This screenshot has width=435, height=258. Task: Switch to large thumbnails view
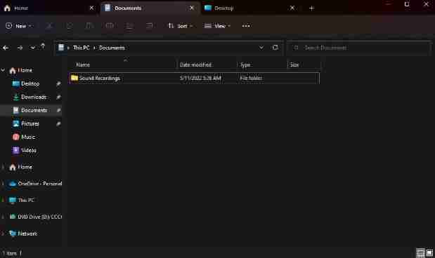click(x=429, y=253)
